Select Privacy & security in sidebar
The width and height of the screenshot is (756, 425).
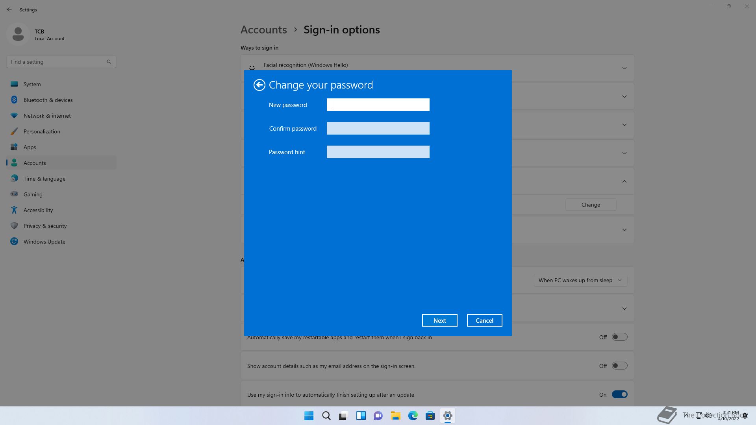tap(45, 226)
